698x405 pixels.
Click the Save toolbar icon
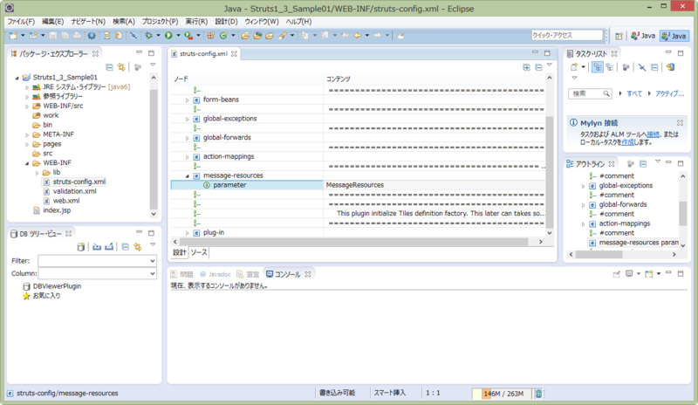point(53,36)
